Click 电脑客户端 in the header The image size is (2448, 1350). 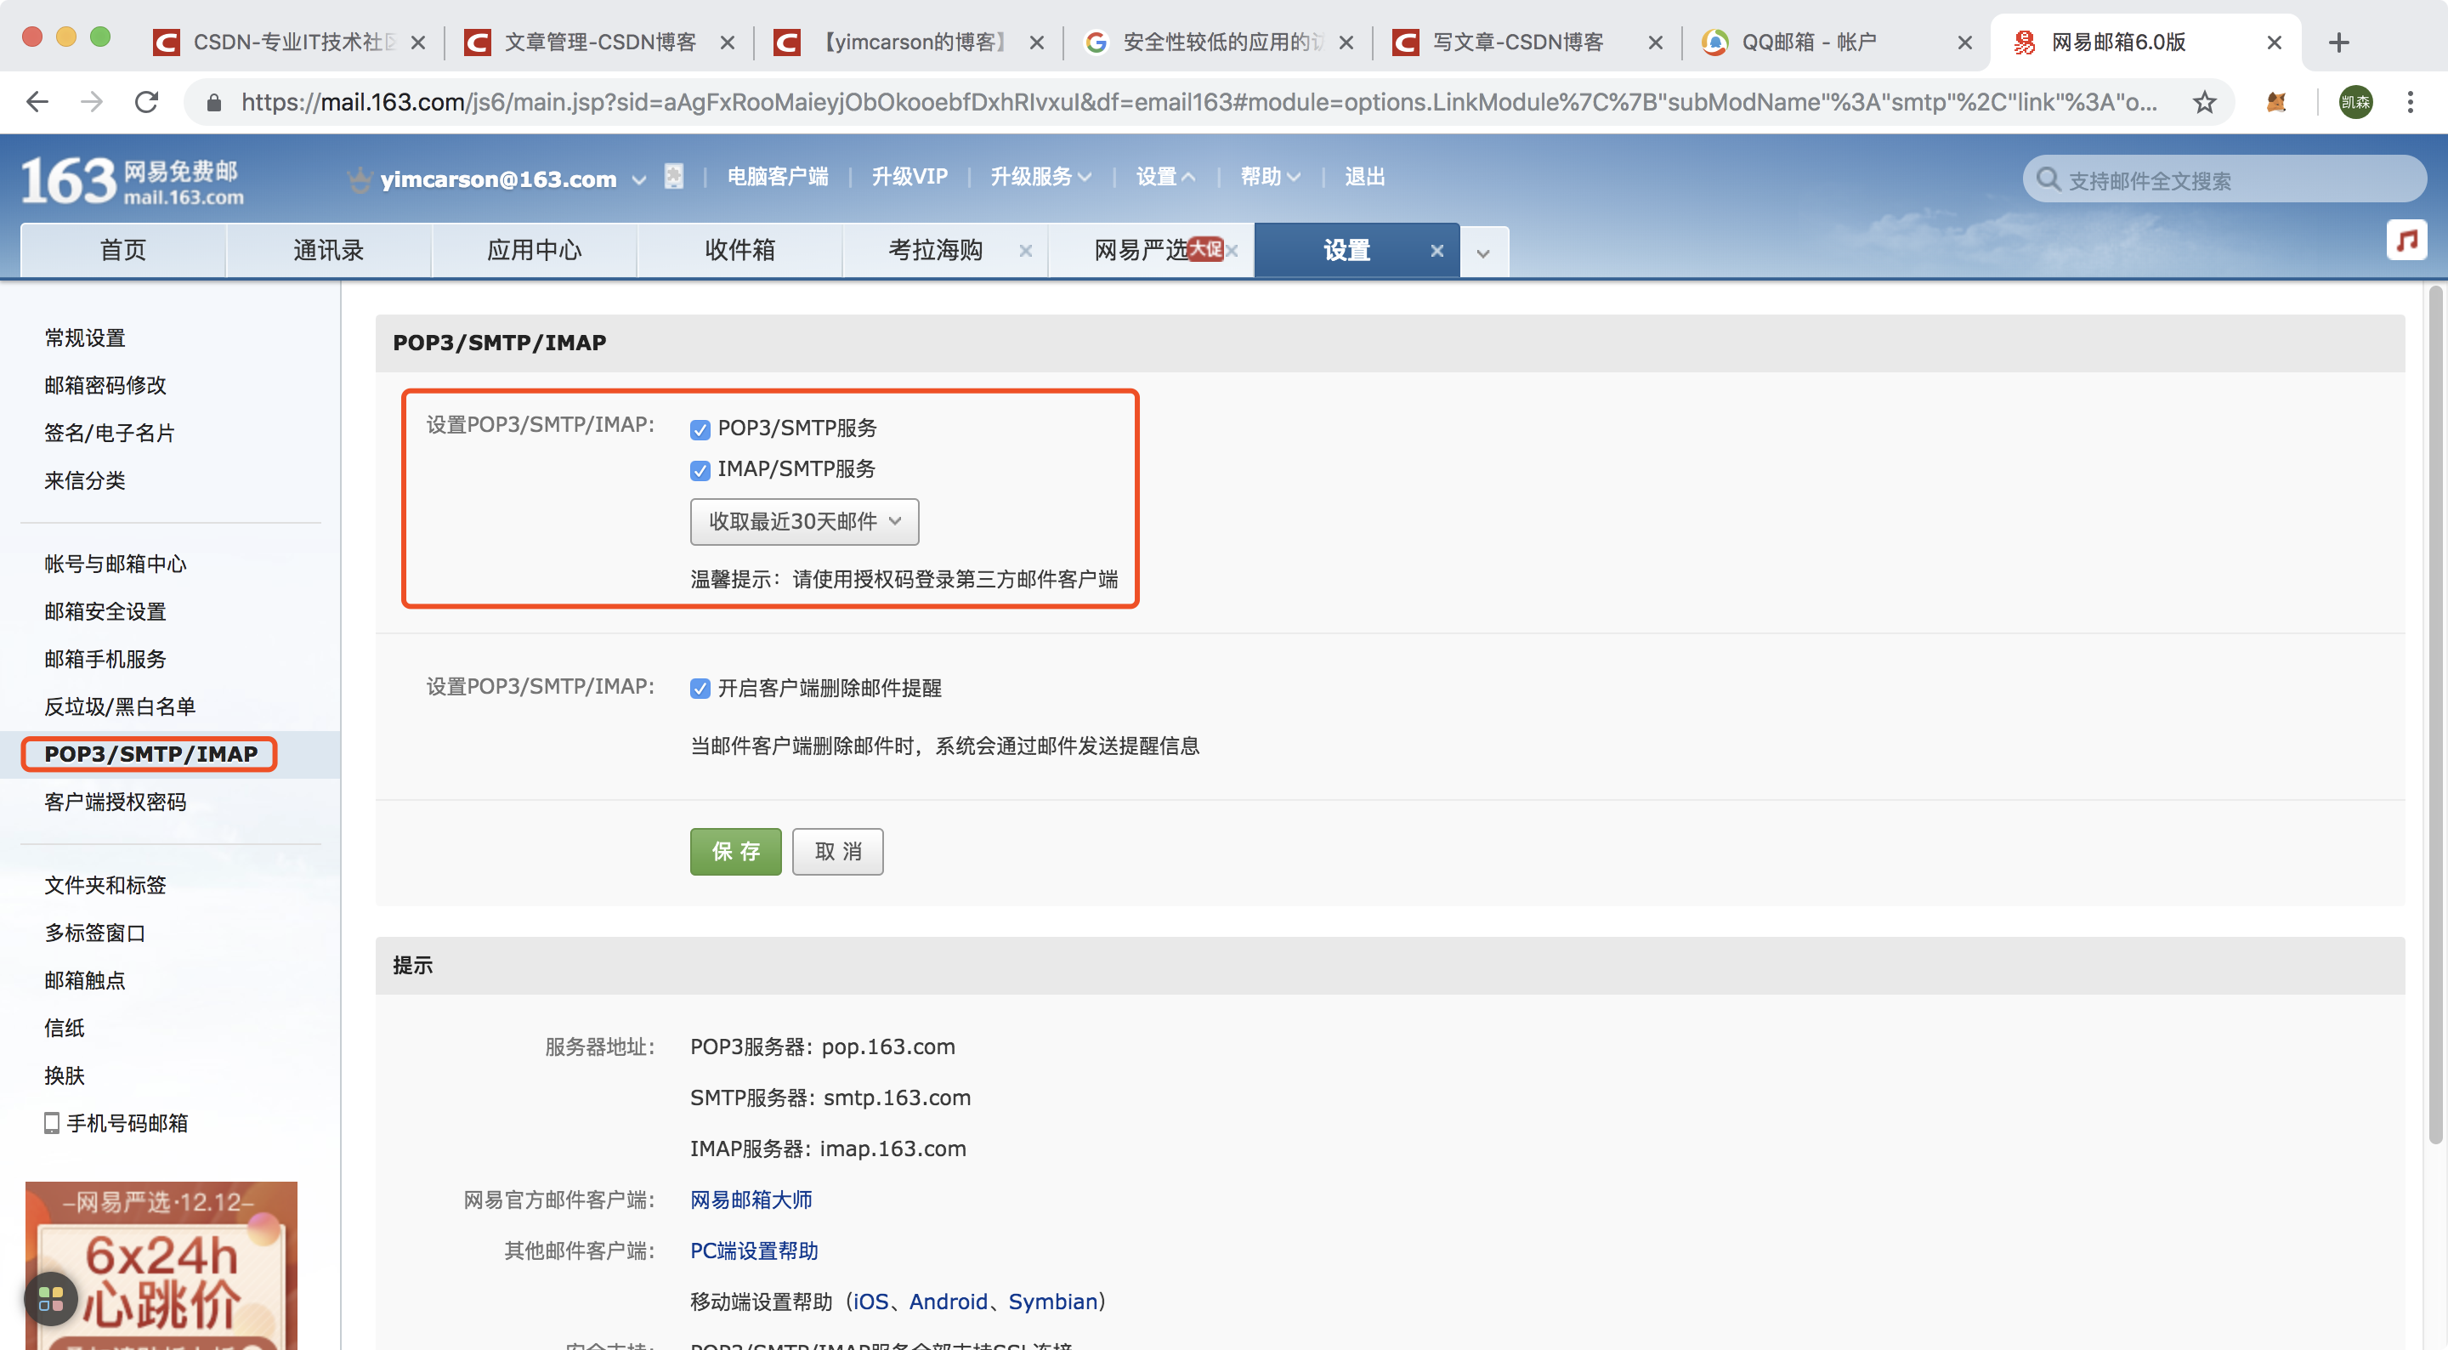point(778,177)
